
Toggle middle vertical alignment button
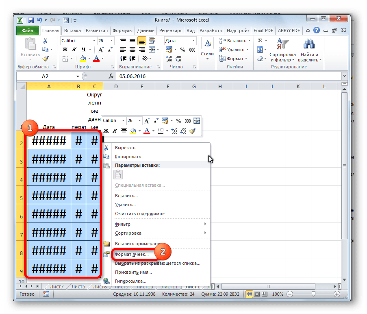pyautogui.click(x=132, y=41)
